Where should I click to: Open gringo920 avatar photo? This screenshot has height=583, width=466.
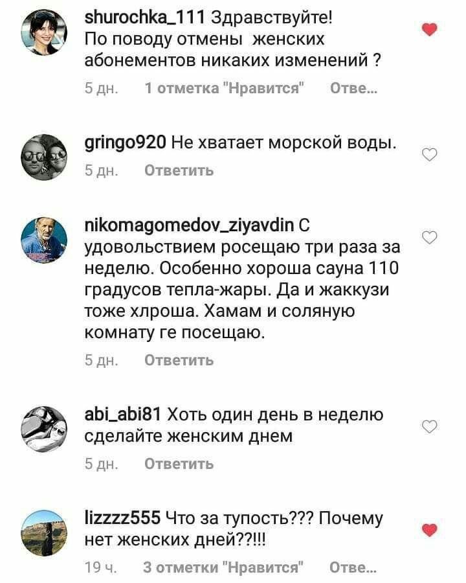(44, 157)
